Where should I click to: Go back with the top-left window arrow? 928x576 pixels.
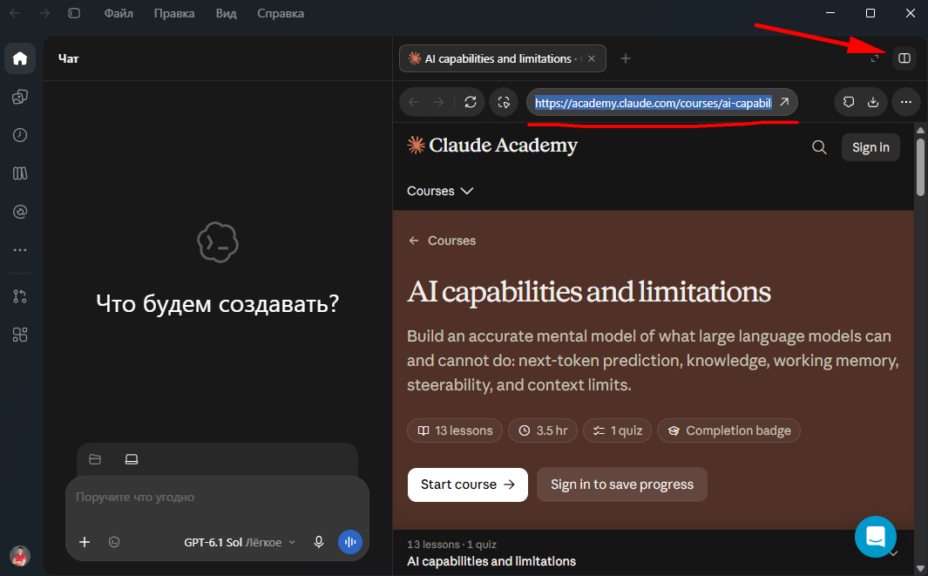click(15, 13)
